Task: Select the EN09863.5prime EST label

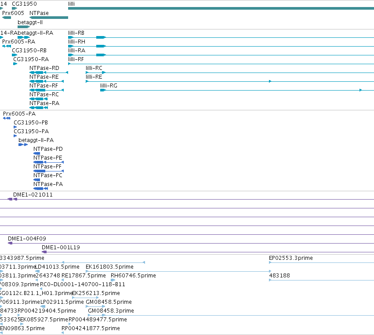Action: (22, 328)
